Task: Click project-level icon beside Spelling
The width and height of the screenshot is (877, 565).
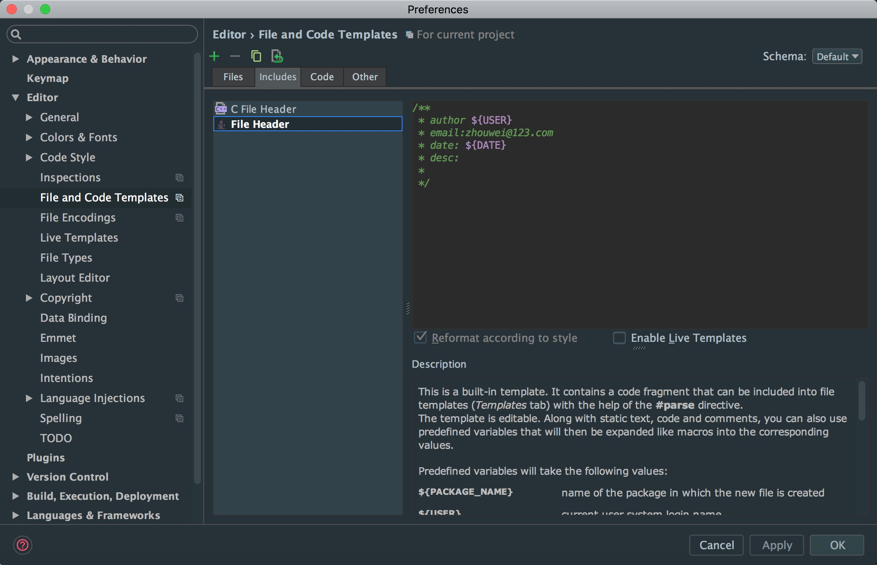Action: pyautogui.click(x=180, y=418)
